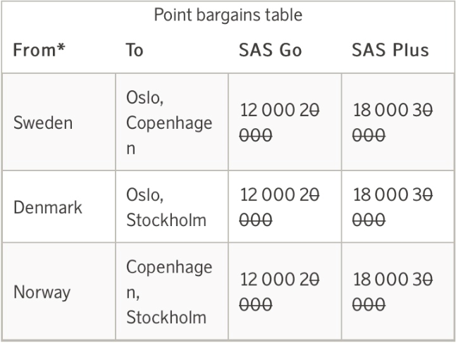
Task: Click the 'Point bargains table' caption
Action: click(228, 14)
